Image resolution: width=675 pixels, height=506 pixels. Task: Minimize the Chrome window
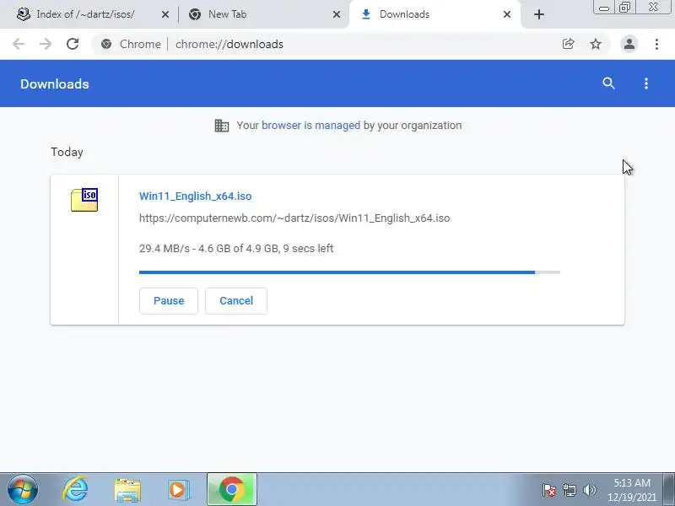pos(604,8)
